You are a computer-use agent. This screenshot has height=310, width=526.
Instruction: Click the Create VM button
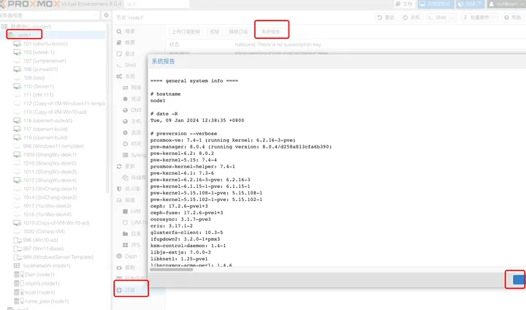(x=435, y=4)
